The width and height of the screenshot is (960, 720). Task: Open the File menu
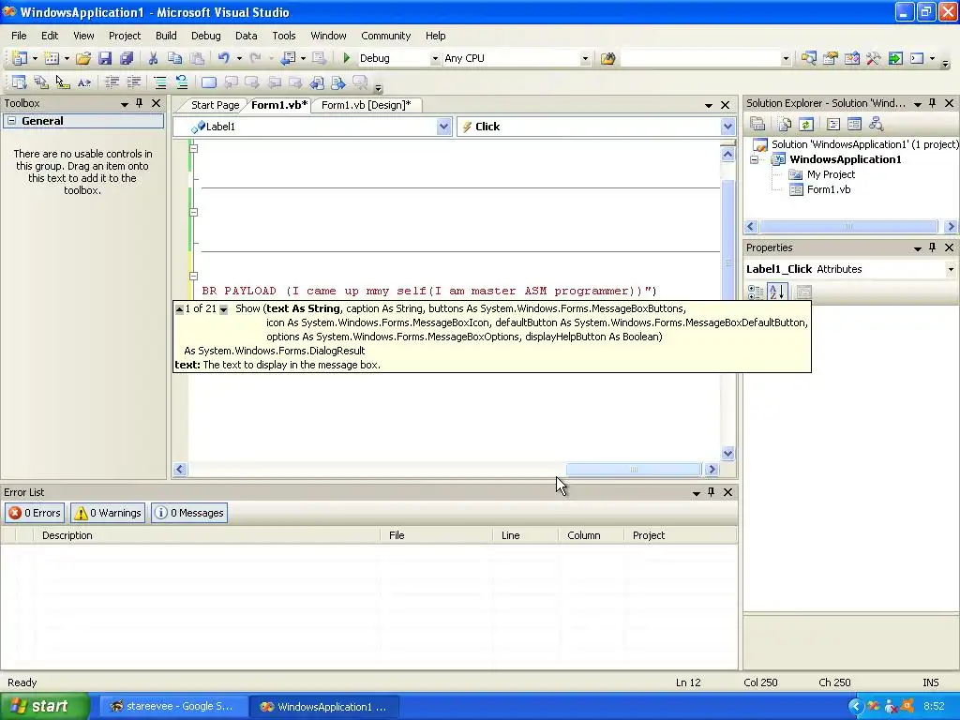click(19, 36)
